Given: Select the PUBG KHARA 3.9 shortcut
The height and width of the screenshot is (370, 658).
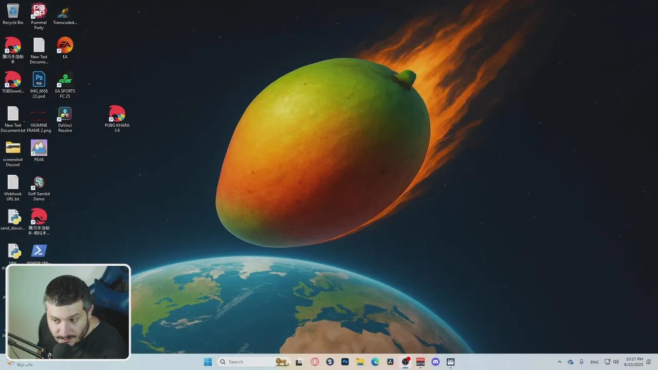Looking at the screenshot, I should coord(117,119).
